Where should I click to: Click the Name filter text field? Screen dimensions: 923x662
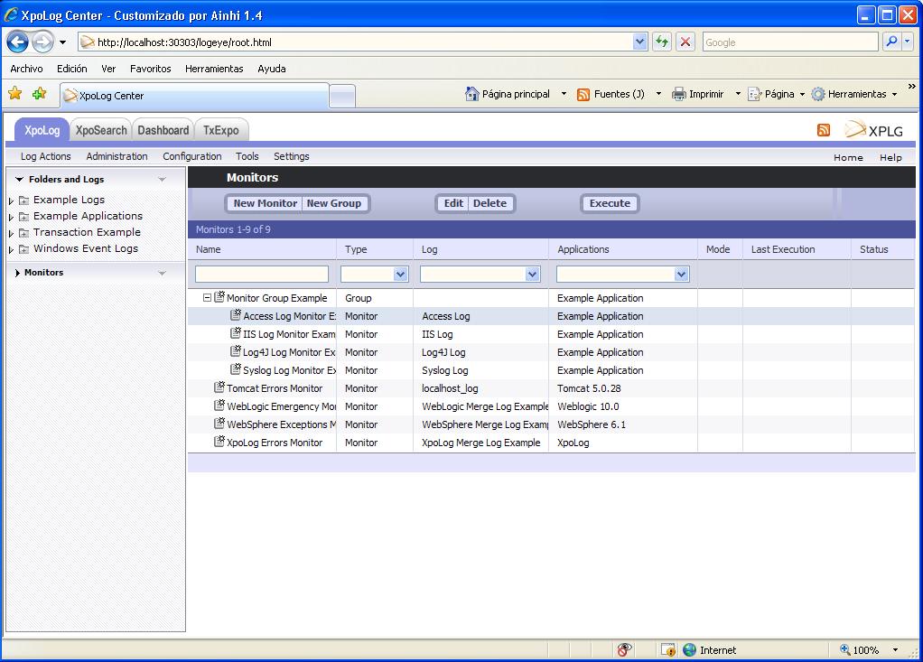pyautogui.click(x=262, y=274)
